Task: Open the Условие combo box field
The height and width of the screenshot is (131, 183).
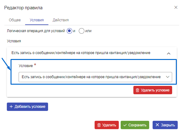Action: (x=95, y=77)
